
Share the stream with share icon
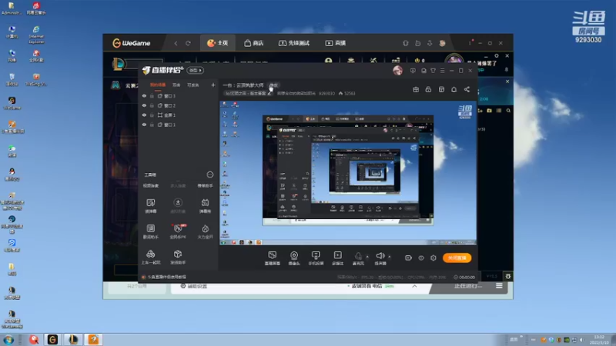[467, 89]
